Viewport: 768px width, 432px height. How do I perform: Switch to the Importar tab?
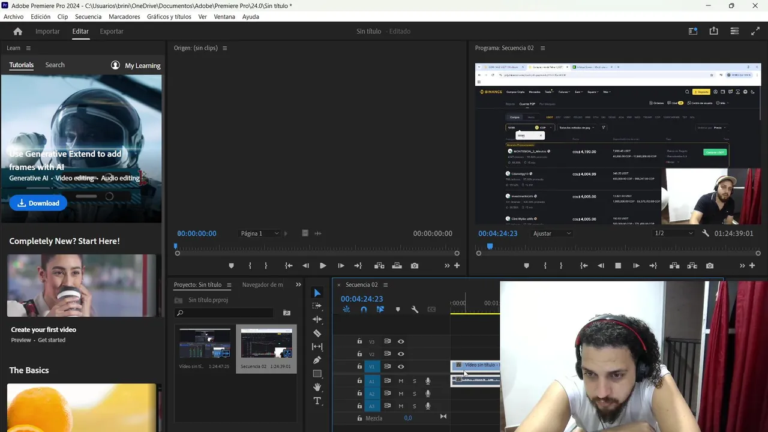point(47,31)
